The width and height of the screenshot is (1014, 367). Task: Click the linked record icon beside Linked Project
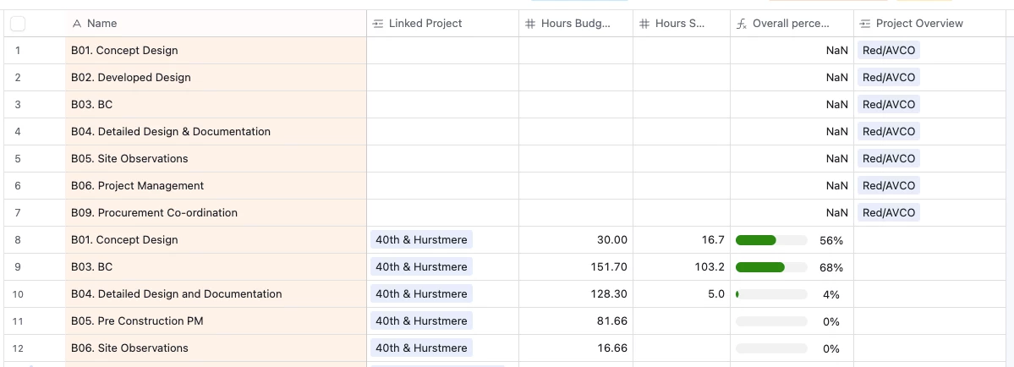(378, 24)
